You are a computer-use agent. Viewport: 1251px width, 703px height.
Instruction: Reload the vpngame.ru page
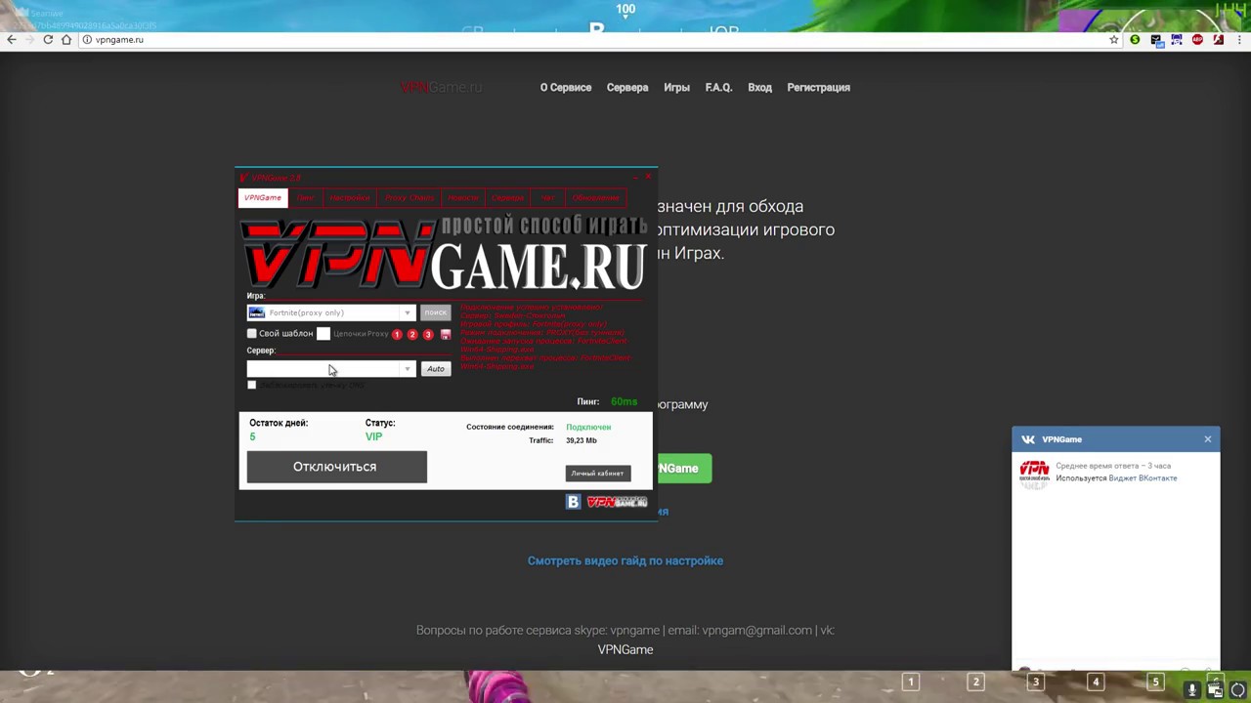click(48, 40)
